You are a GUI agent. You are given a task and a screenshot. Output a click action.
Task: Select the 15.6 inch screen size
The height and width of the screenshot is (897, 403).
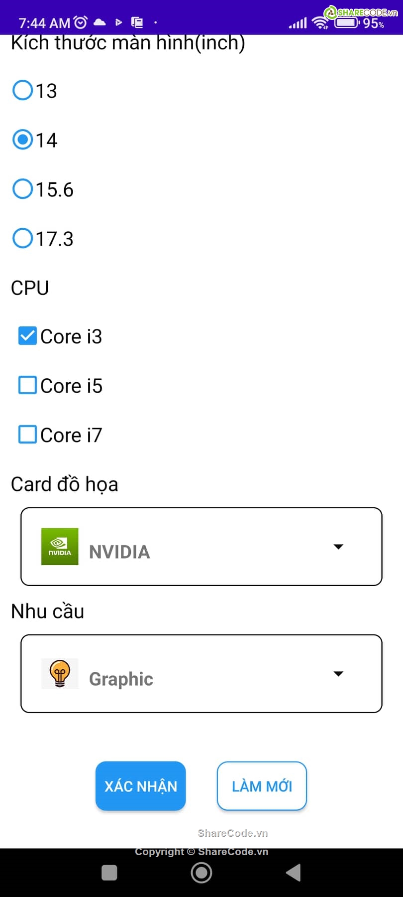[23, 189]
